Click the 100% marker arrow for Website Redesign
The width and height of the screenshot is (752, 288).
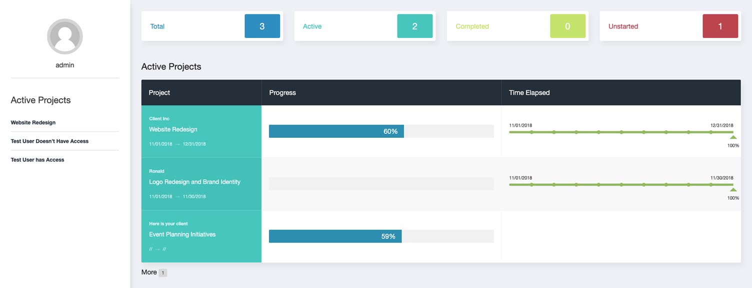733,137
